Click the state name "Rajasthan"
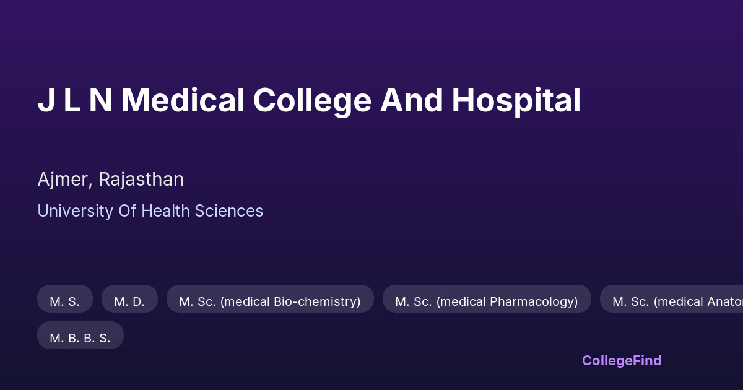The height and width of the screenshot is (390, 743). point(141,180)
